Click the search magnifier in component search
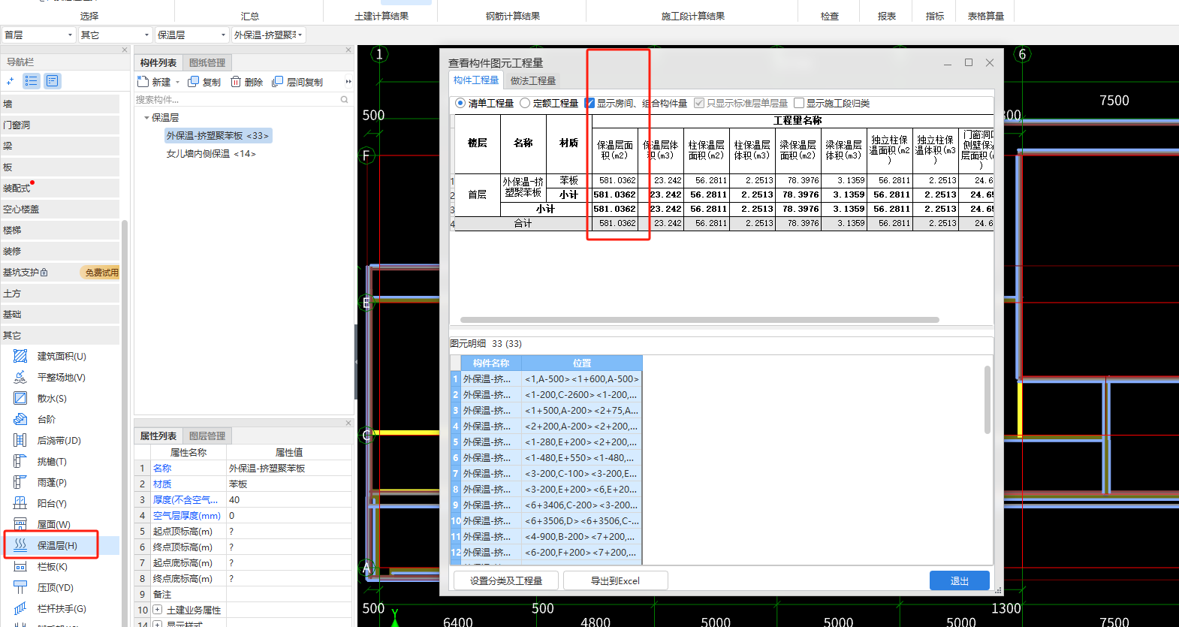 click(345, 99)
